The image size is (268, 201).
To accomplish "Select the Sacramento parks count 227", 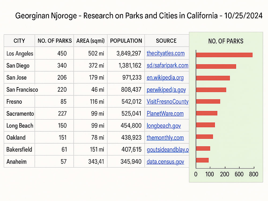I will (x=62, y=113).
